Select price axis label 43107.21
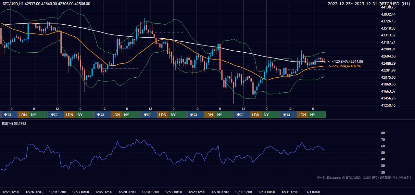Screen dimensions: 415x195 point(388,42)
